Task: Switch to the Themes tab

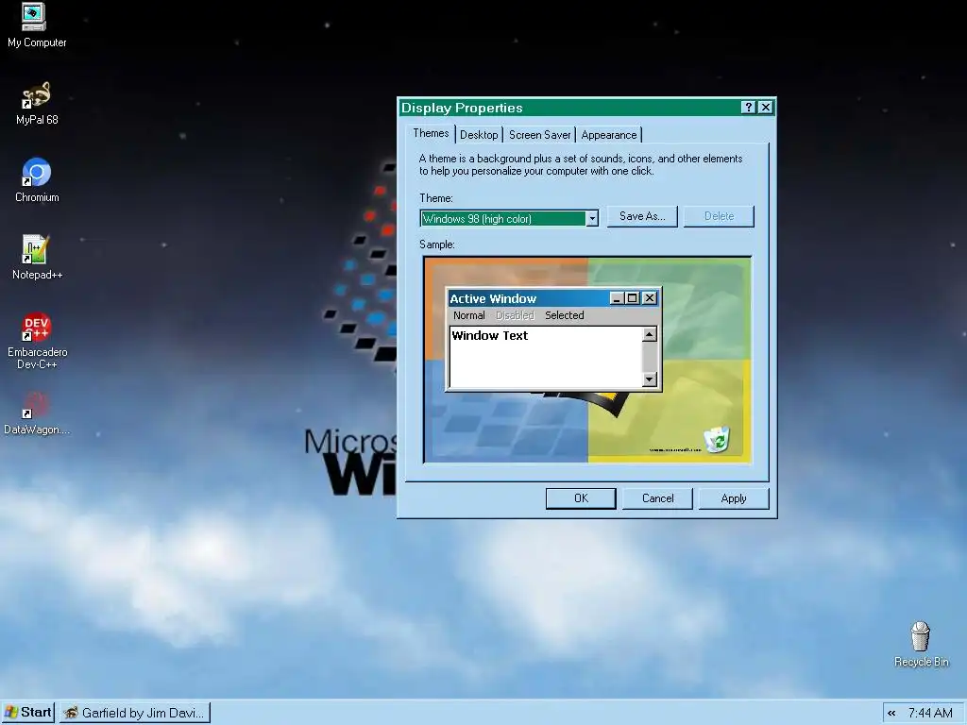Action: click(x=431, y=133)
